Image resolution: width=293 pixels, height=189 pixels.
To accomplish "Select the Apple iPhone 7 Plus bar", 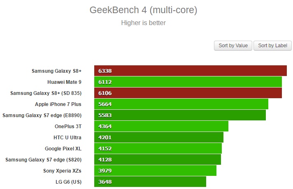I will click(x=181, y=104).
